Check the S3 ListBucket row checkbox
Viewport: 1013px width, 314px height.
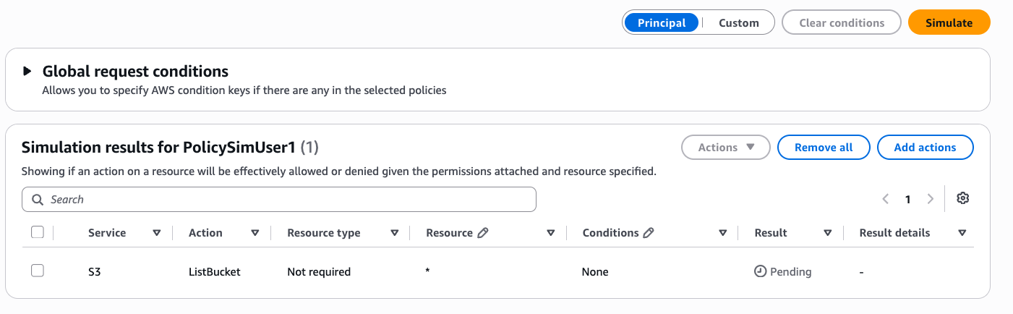(x=38, y=271)
